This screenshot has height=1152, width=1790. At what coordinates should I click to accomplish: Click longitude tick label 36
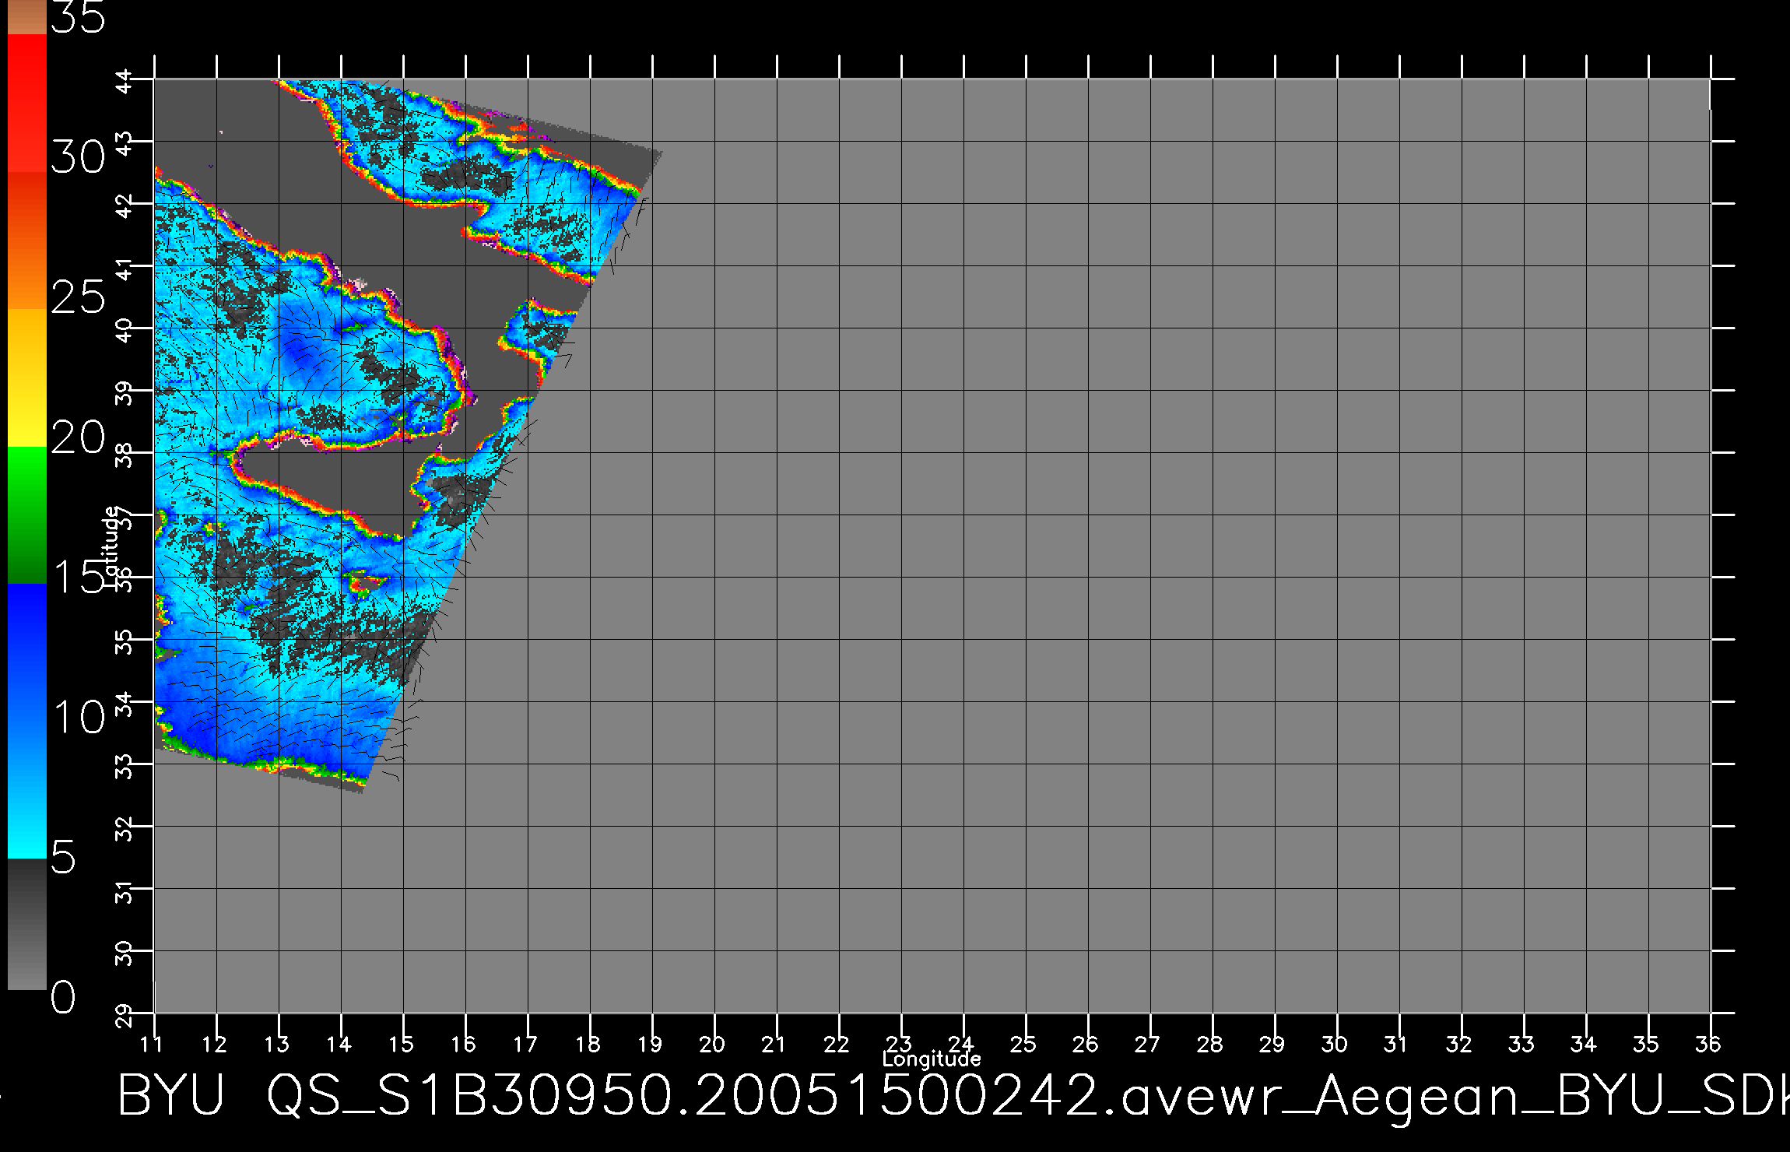coord(1708,1044)
